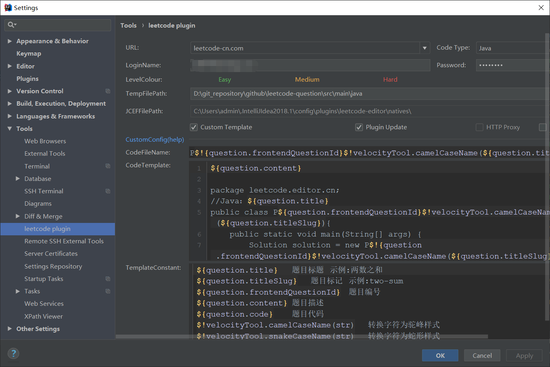Enable the HTTP Proxy checkbox
The height and width of the screenshot is (367, 550).
pyautogui.click(x=479, y=127)
